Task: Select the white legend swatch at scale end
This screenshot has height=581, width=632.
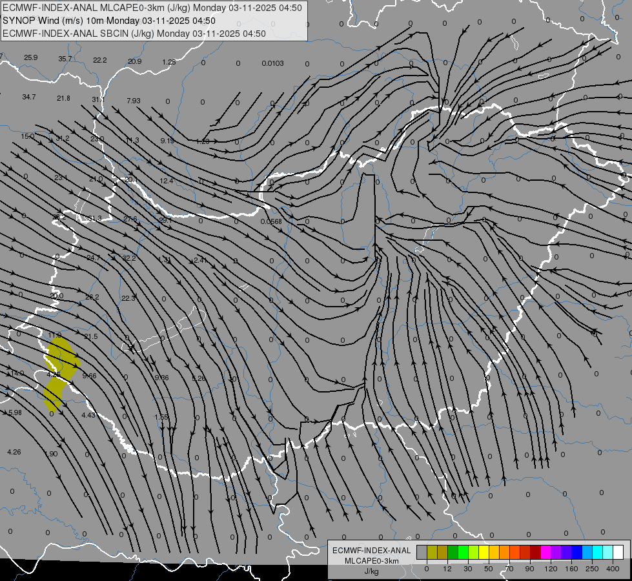Action: pos(618,553)
